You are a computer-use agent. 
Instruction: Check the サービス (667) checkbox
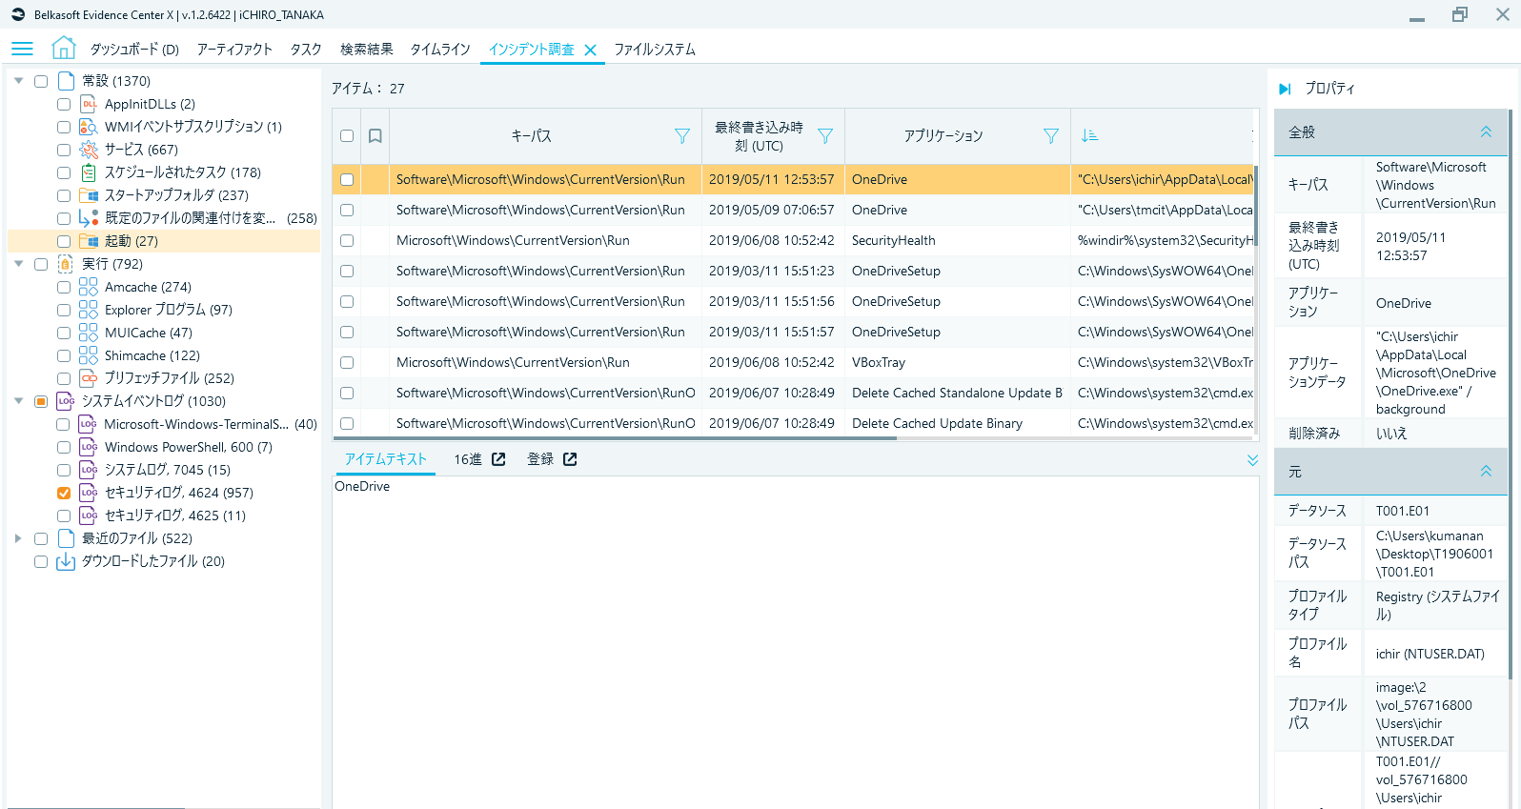(x=64, y=150)
